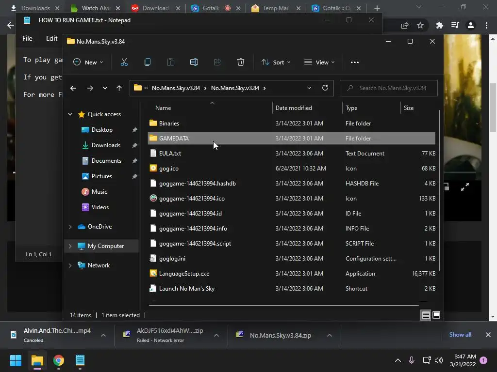Select the LanguageSetup.exe file
Screen dimensions: 497x372
(x=292, y=274)
